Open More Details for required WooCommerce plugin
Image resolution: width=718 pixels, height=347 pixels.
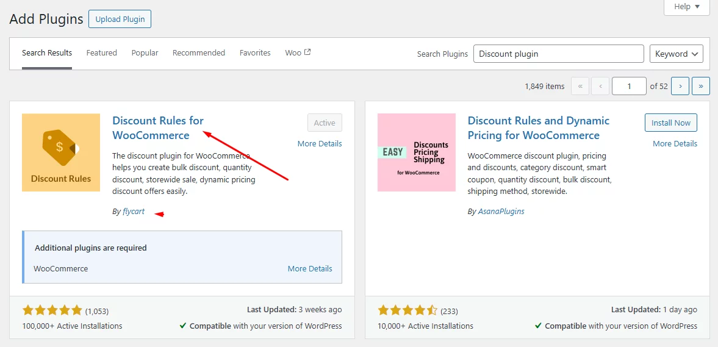point(310,269)
